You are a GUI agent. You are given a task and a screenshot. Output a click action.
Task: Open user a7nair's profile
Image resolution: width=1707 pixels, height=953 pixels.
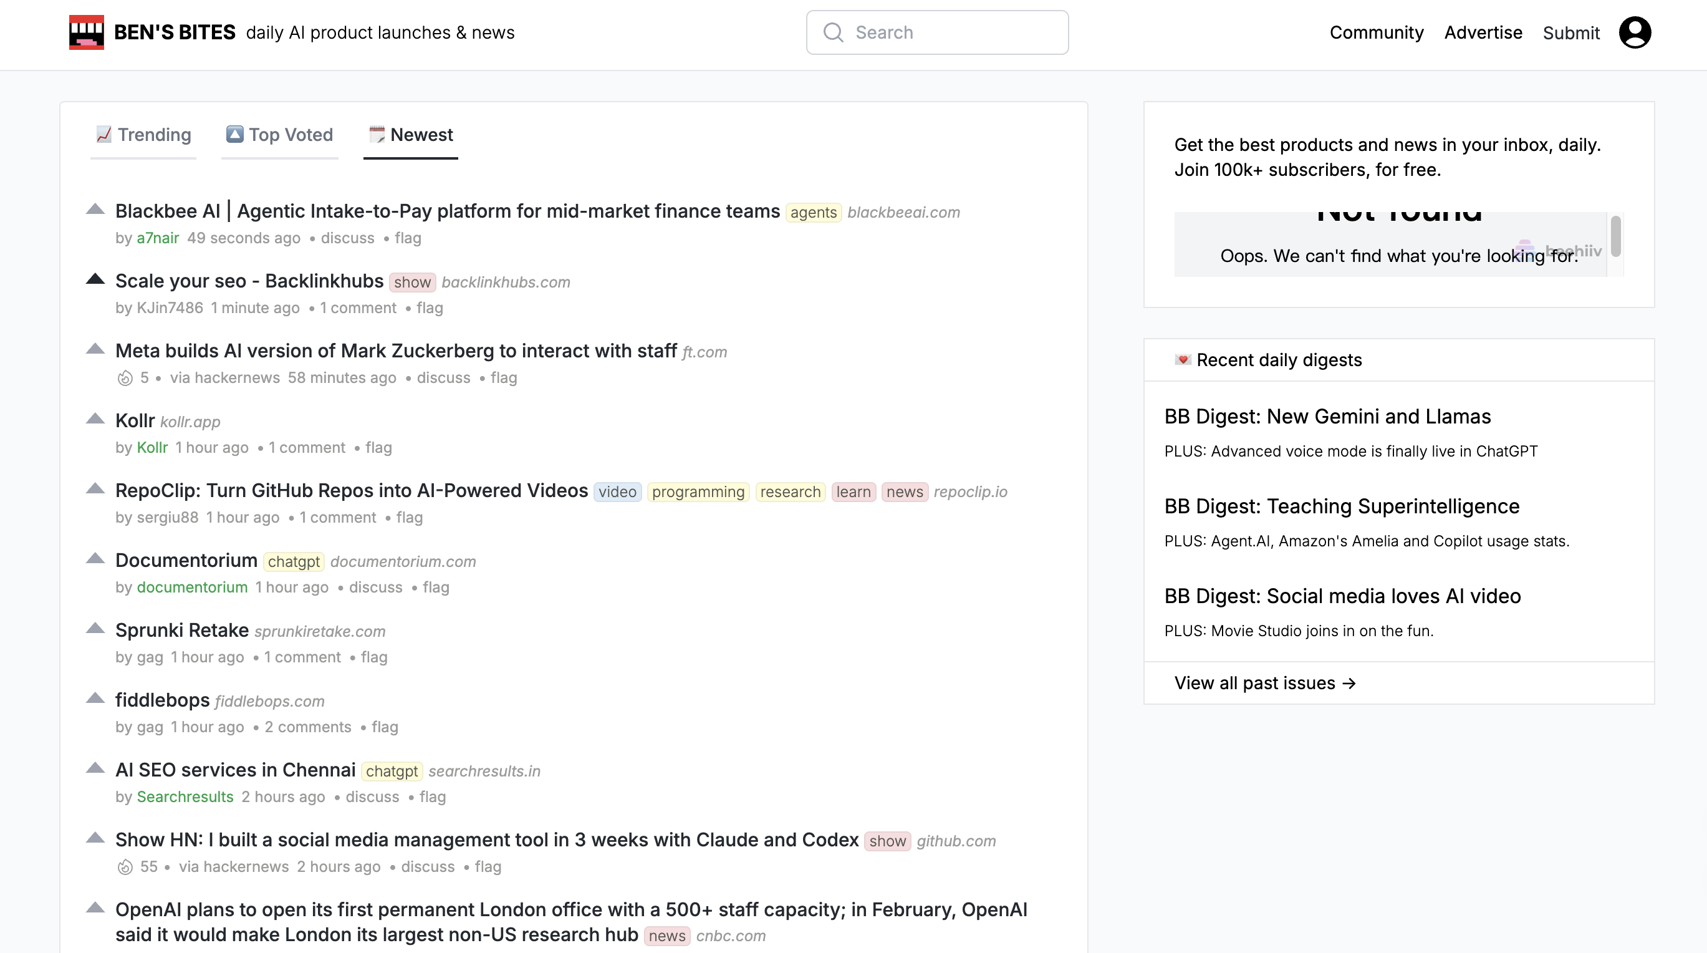click(158, 238)
